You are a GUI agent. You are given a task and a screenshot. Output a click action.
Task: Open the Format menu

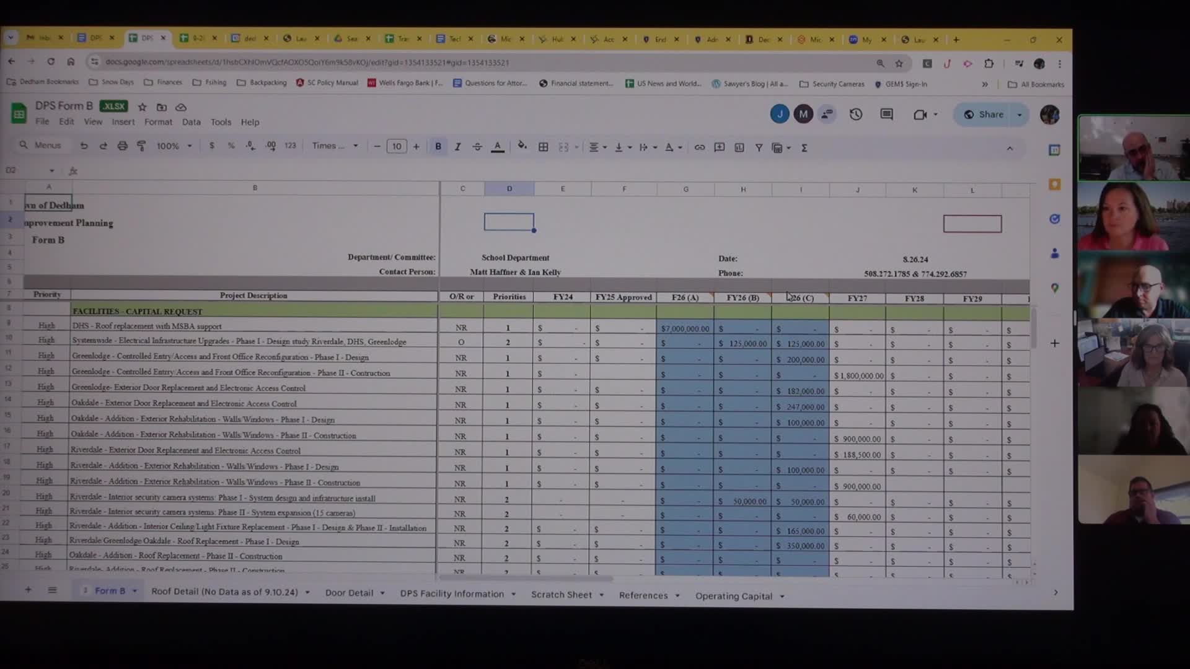point(158,122)
